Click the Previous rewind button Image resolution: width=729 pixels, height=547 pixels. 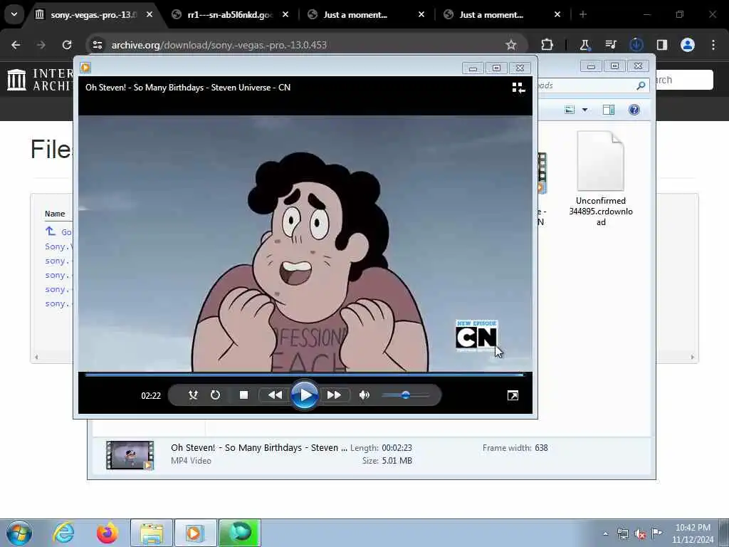click(275, 395)
